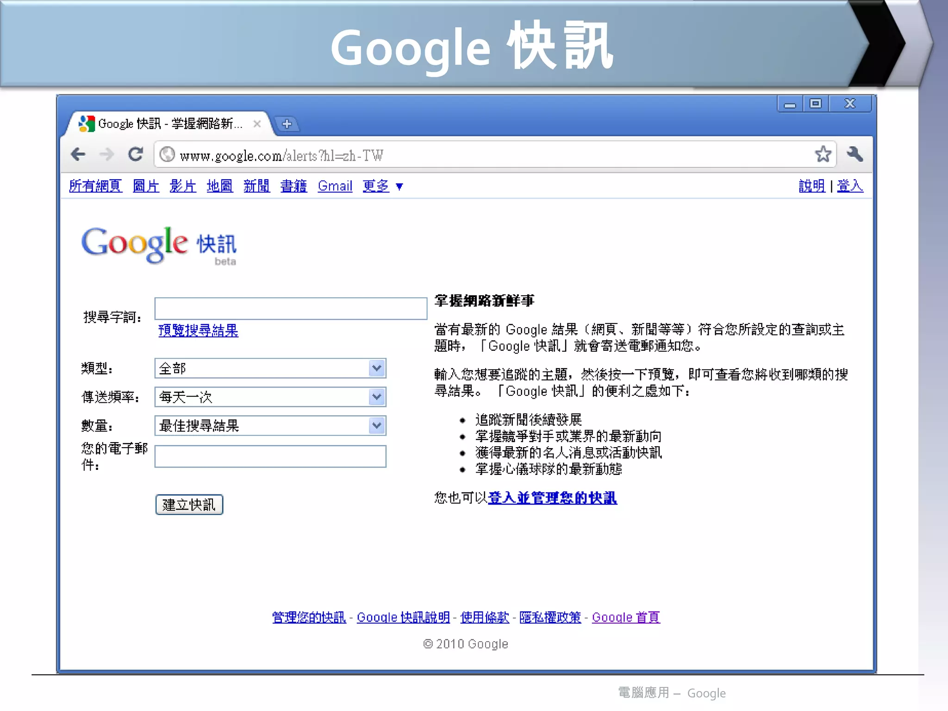
Task: Click the 預覽搜尋結果 link
Action: click(x=198, y=331)
